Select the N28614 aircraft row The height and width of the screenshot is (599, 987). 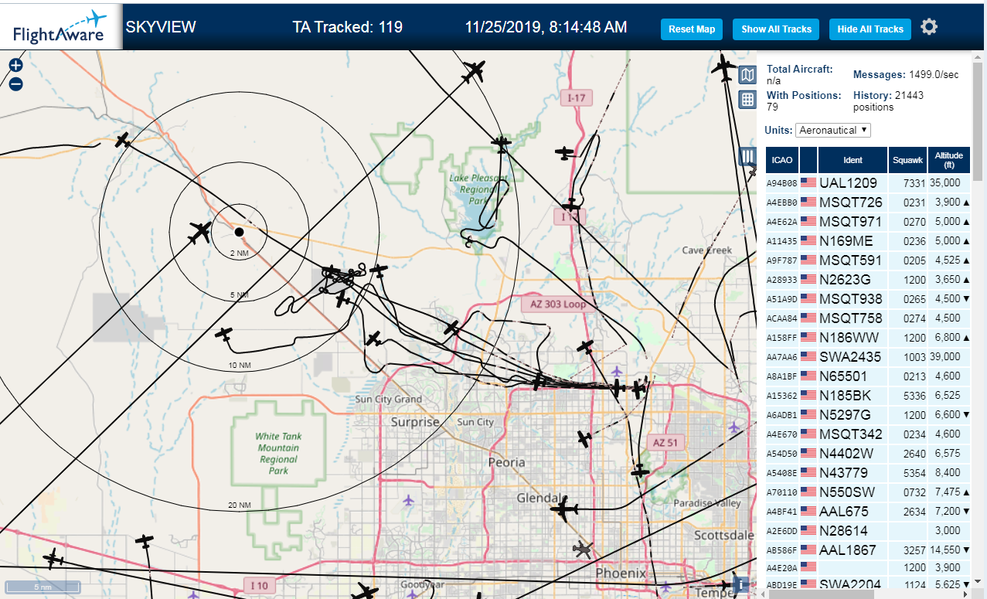coord(868,531)
